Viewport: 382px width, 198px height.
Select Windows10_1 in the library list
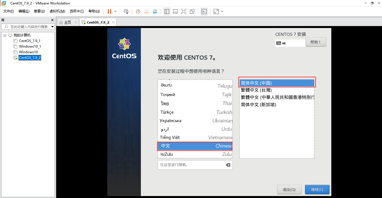pyautogui.click(x=30, y=46)
